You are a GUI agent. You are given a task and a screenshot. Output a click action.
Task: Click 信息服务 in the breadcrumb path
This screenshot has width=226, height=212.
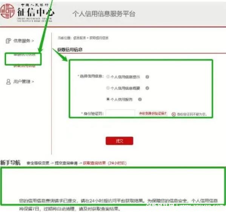coord(79,38)
